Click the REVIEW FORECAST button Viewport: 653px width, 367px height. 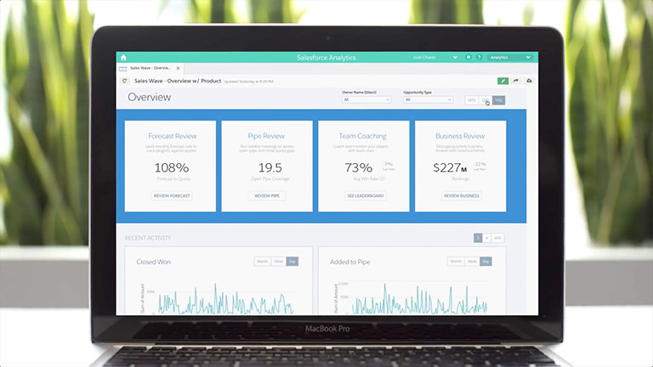tap(172, 195)
